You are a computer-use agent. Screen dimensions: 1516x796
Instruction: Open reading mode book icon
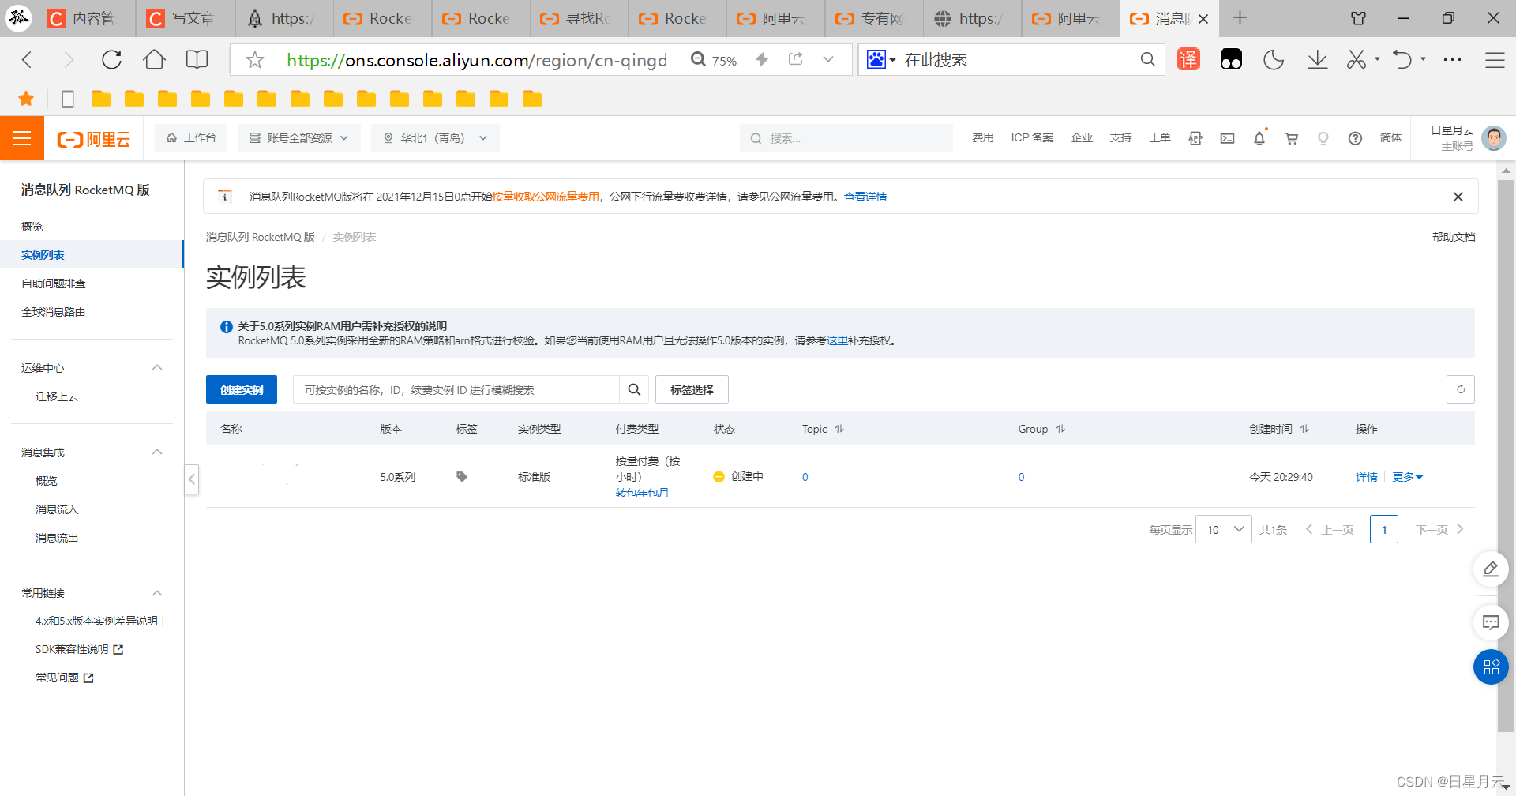pos(197,60)
